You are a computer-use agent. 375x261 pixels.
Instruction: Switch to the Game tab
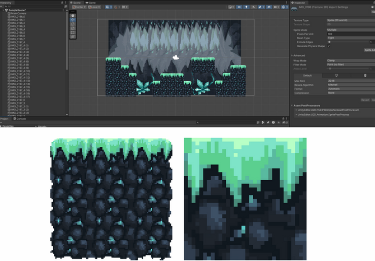(91, 3)
